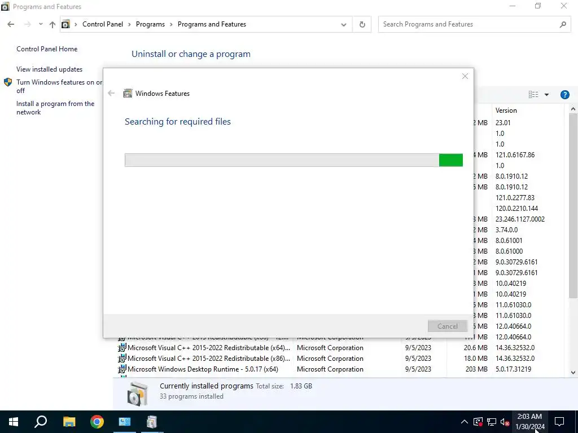Viewport: 578px width, 433px height.
Task: Click the green progress bar indicator
Action: 451,160
